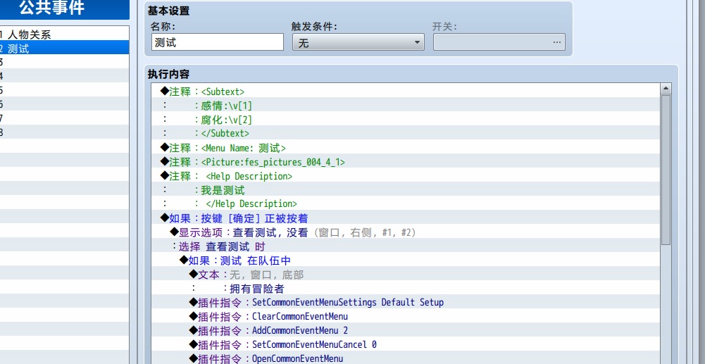
Task: Open the 开关 selector ellipsis field
Action: (499, 42)
